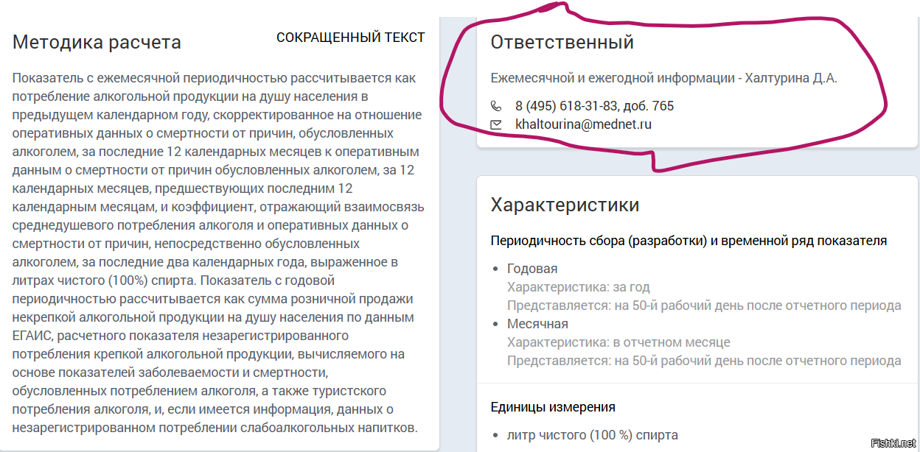Select the Ответственный card heading
The height and width of the screenshot is (452, 920).
pos(562,42)
